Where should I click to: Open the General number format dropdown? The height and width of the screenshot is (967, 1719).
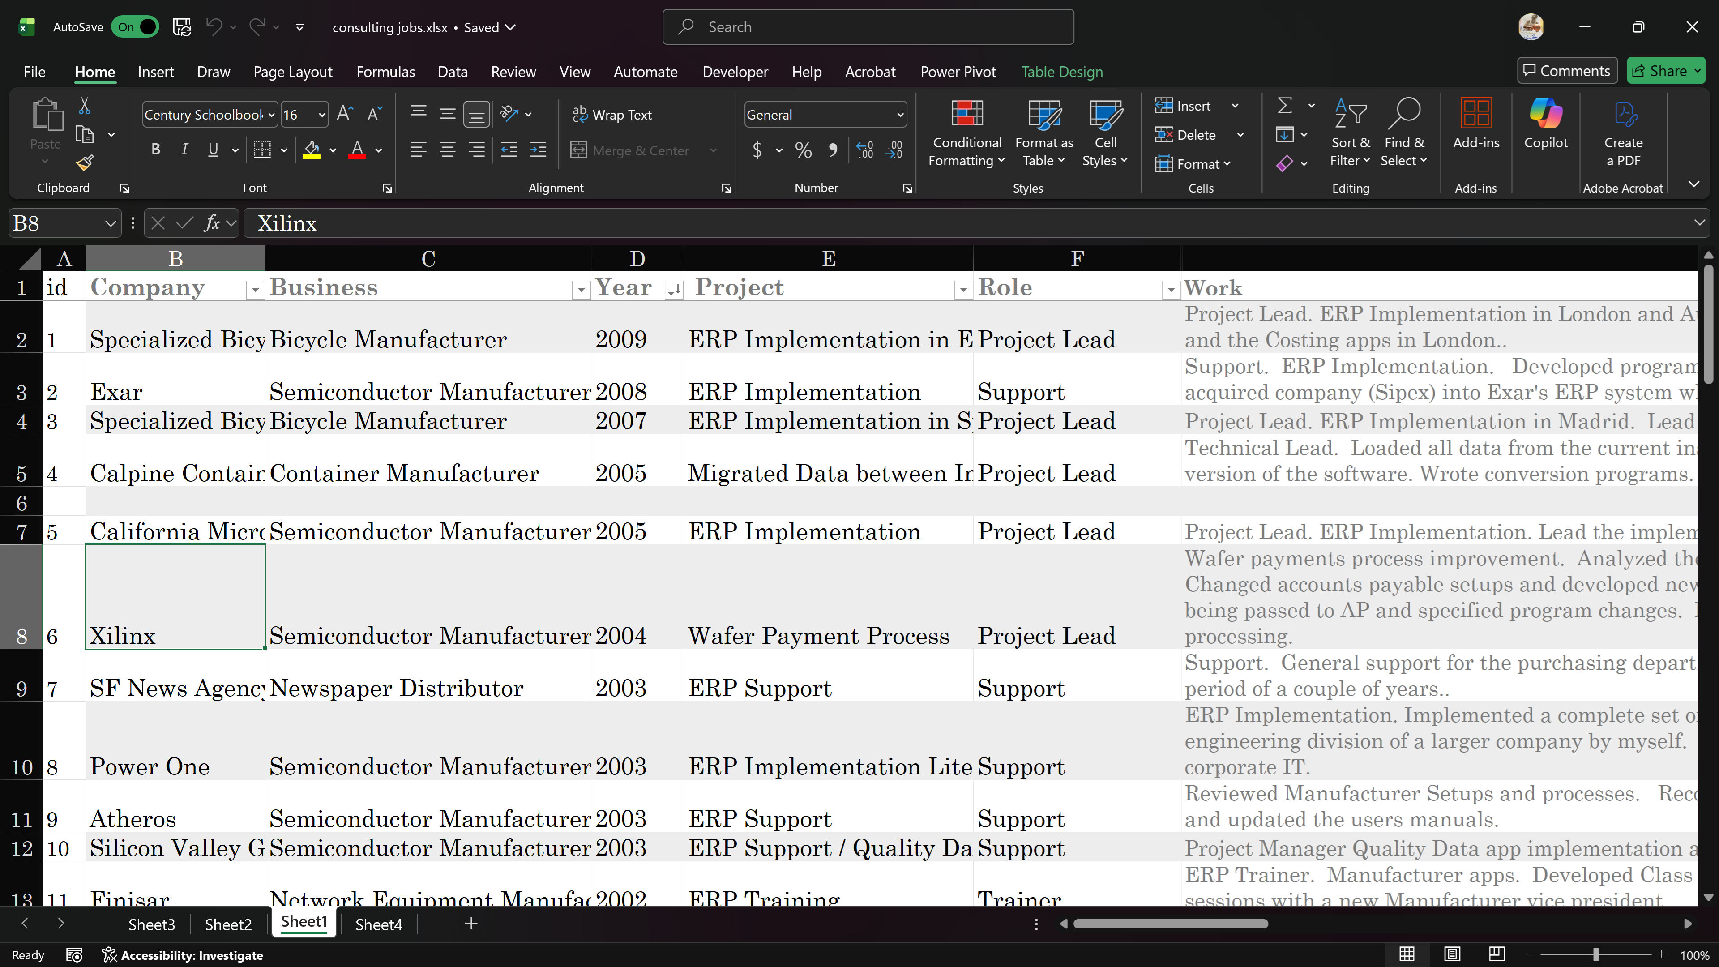point(899,115)
